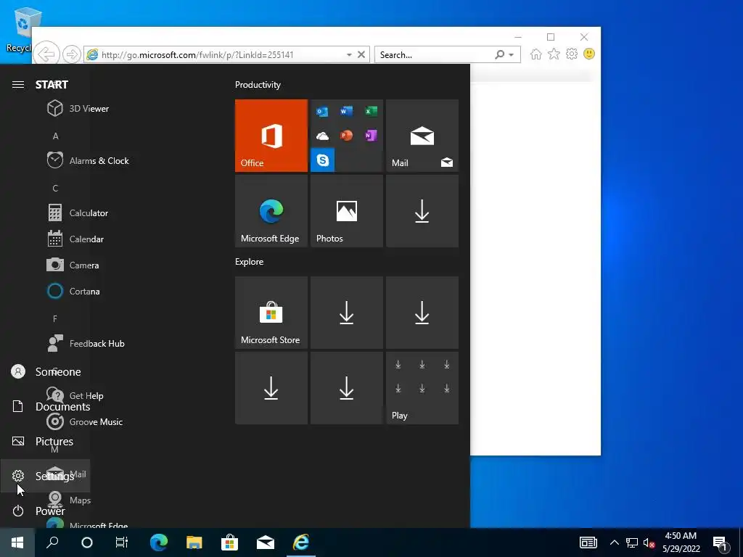This screenshot has width=743, height=557.
Task: Open address bar autocomplete dropdown in IE
Action: [x=349, y=55]
